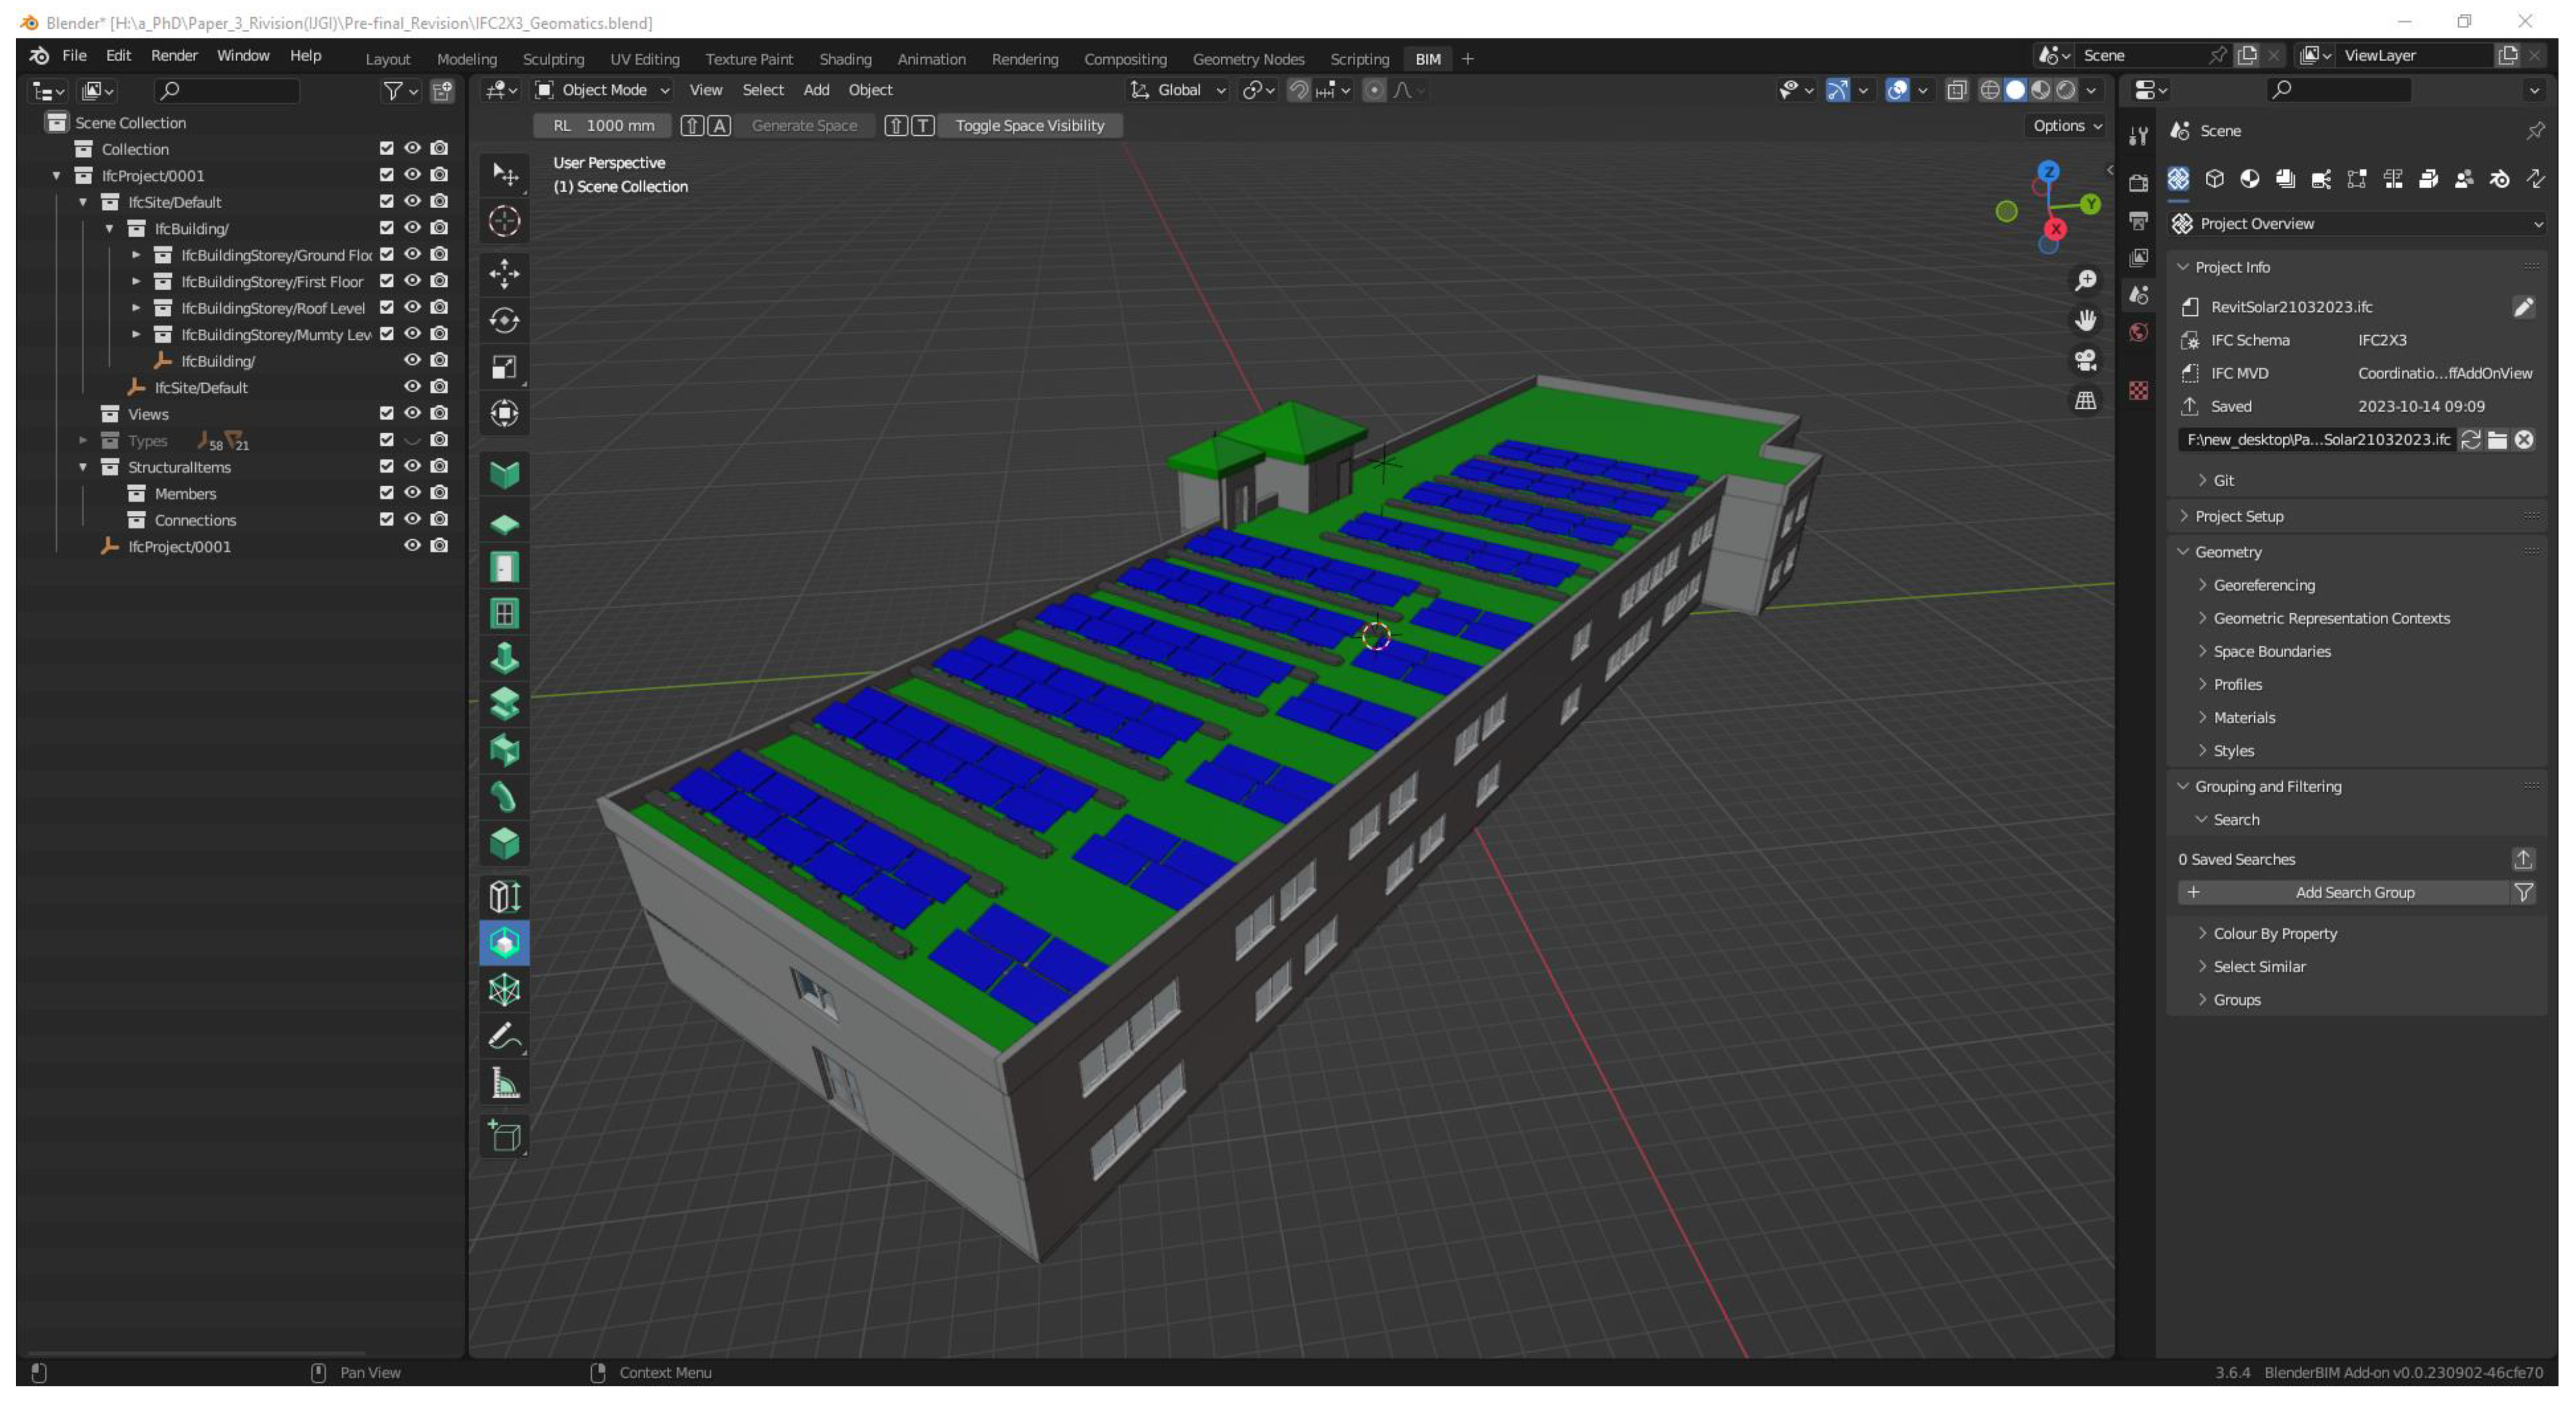Screen dimensions: 2576x1405
Task: Open the Object Mode dropdown
Action: coord(603,90)
